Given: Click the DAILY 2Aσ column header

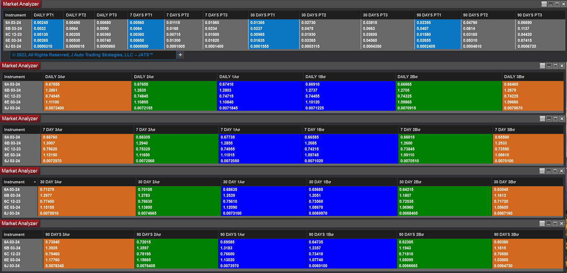Looking at the screenshot, I should tap(174, 77).
